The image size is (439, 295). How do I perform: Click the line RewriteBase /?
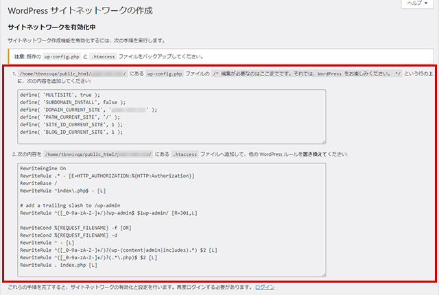coord(38,183)
